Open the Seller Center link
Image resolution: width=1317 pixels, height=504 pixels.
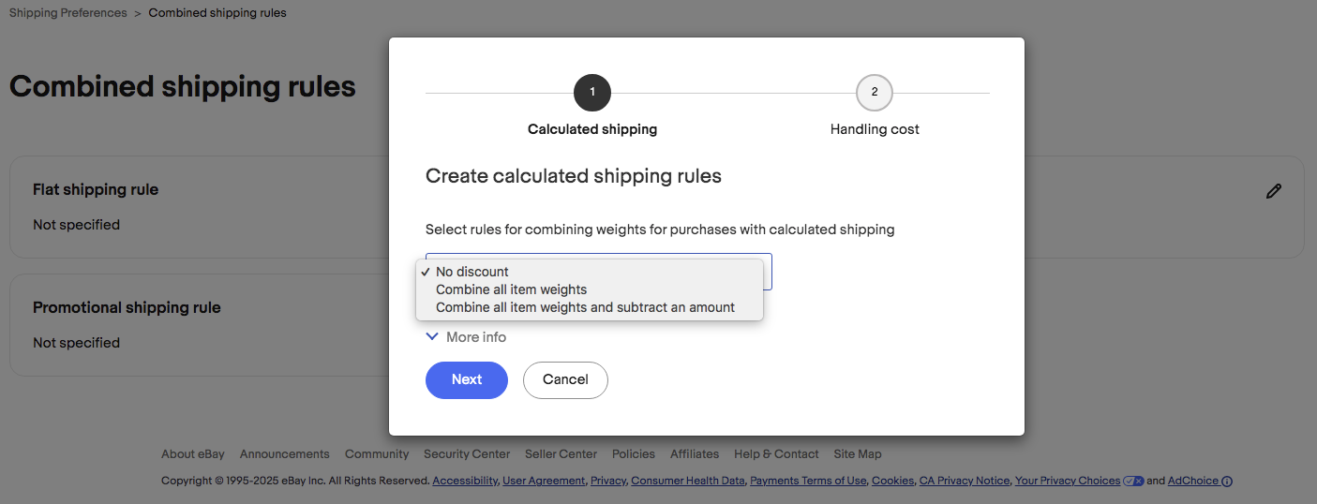pos(561,454)
